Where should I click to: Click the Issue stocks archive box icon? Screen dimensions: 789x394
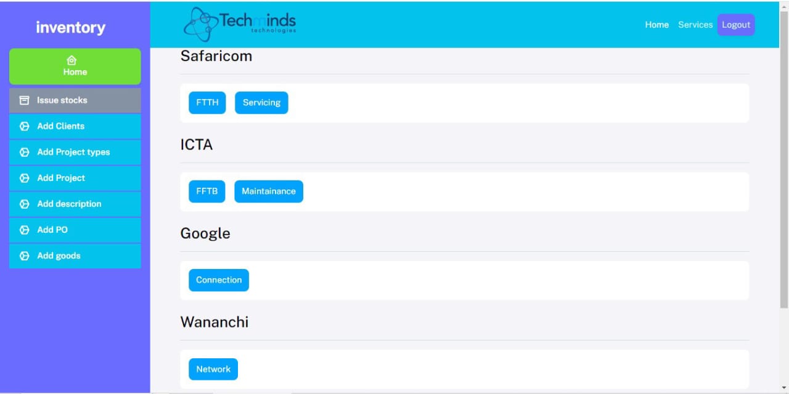25,100
